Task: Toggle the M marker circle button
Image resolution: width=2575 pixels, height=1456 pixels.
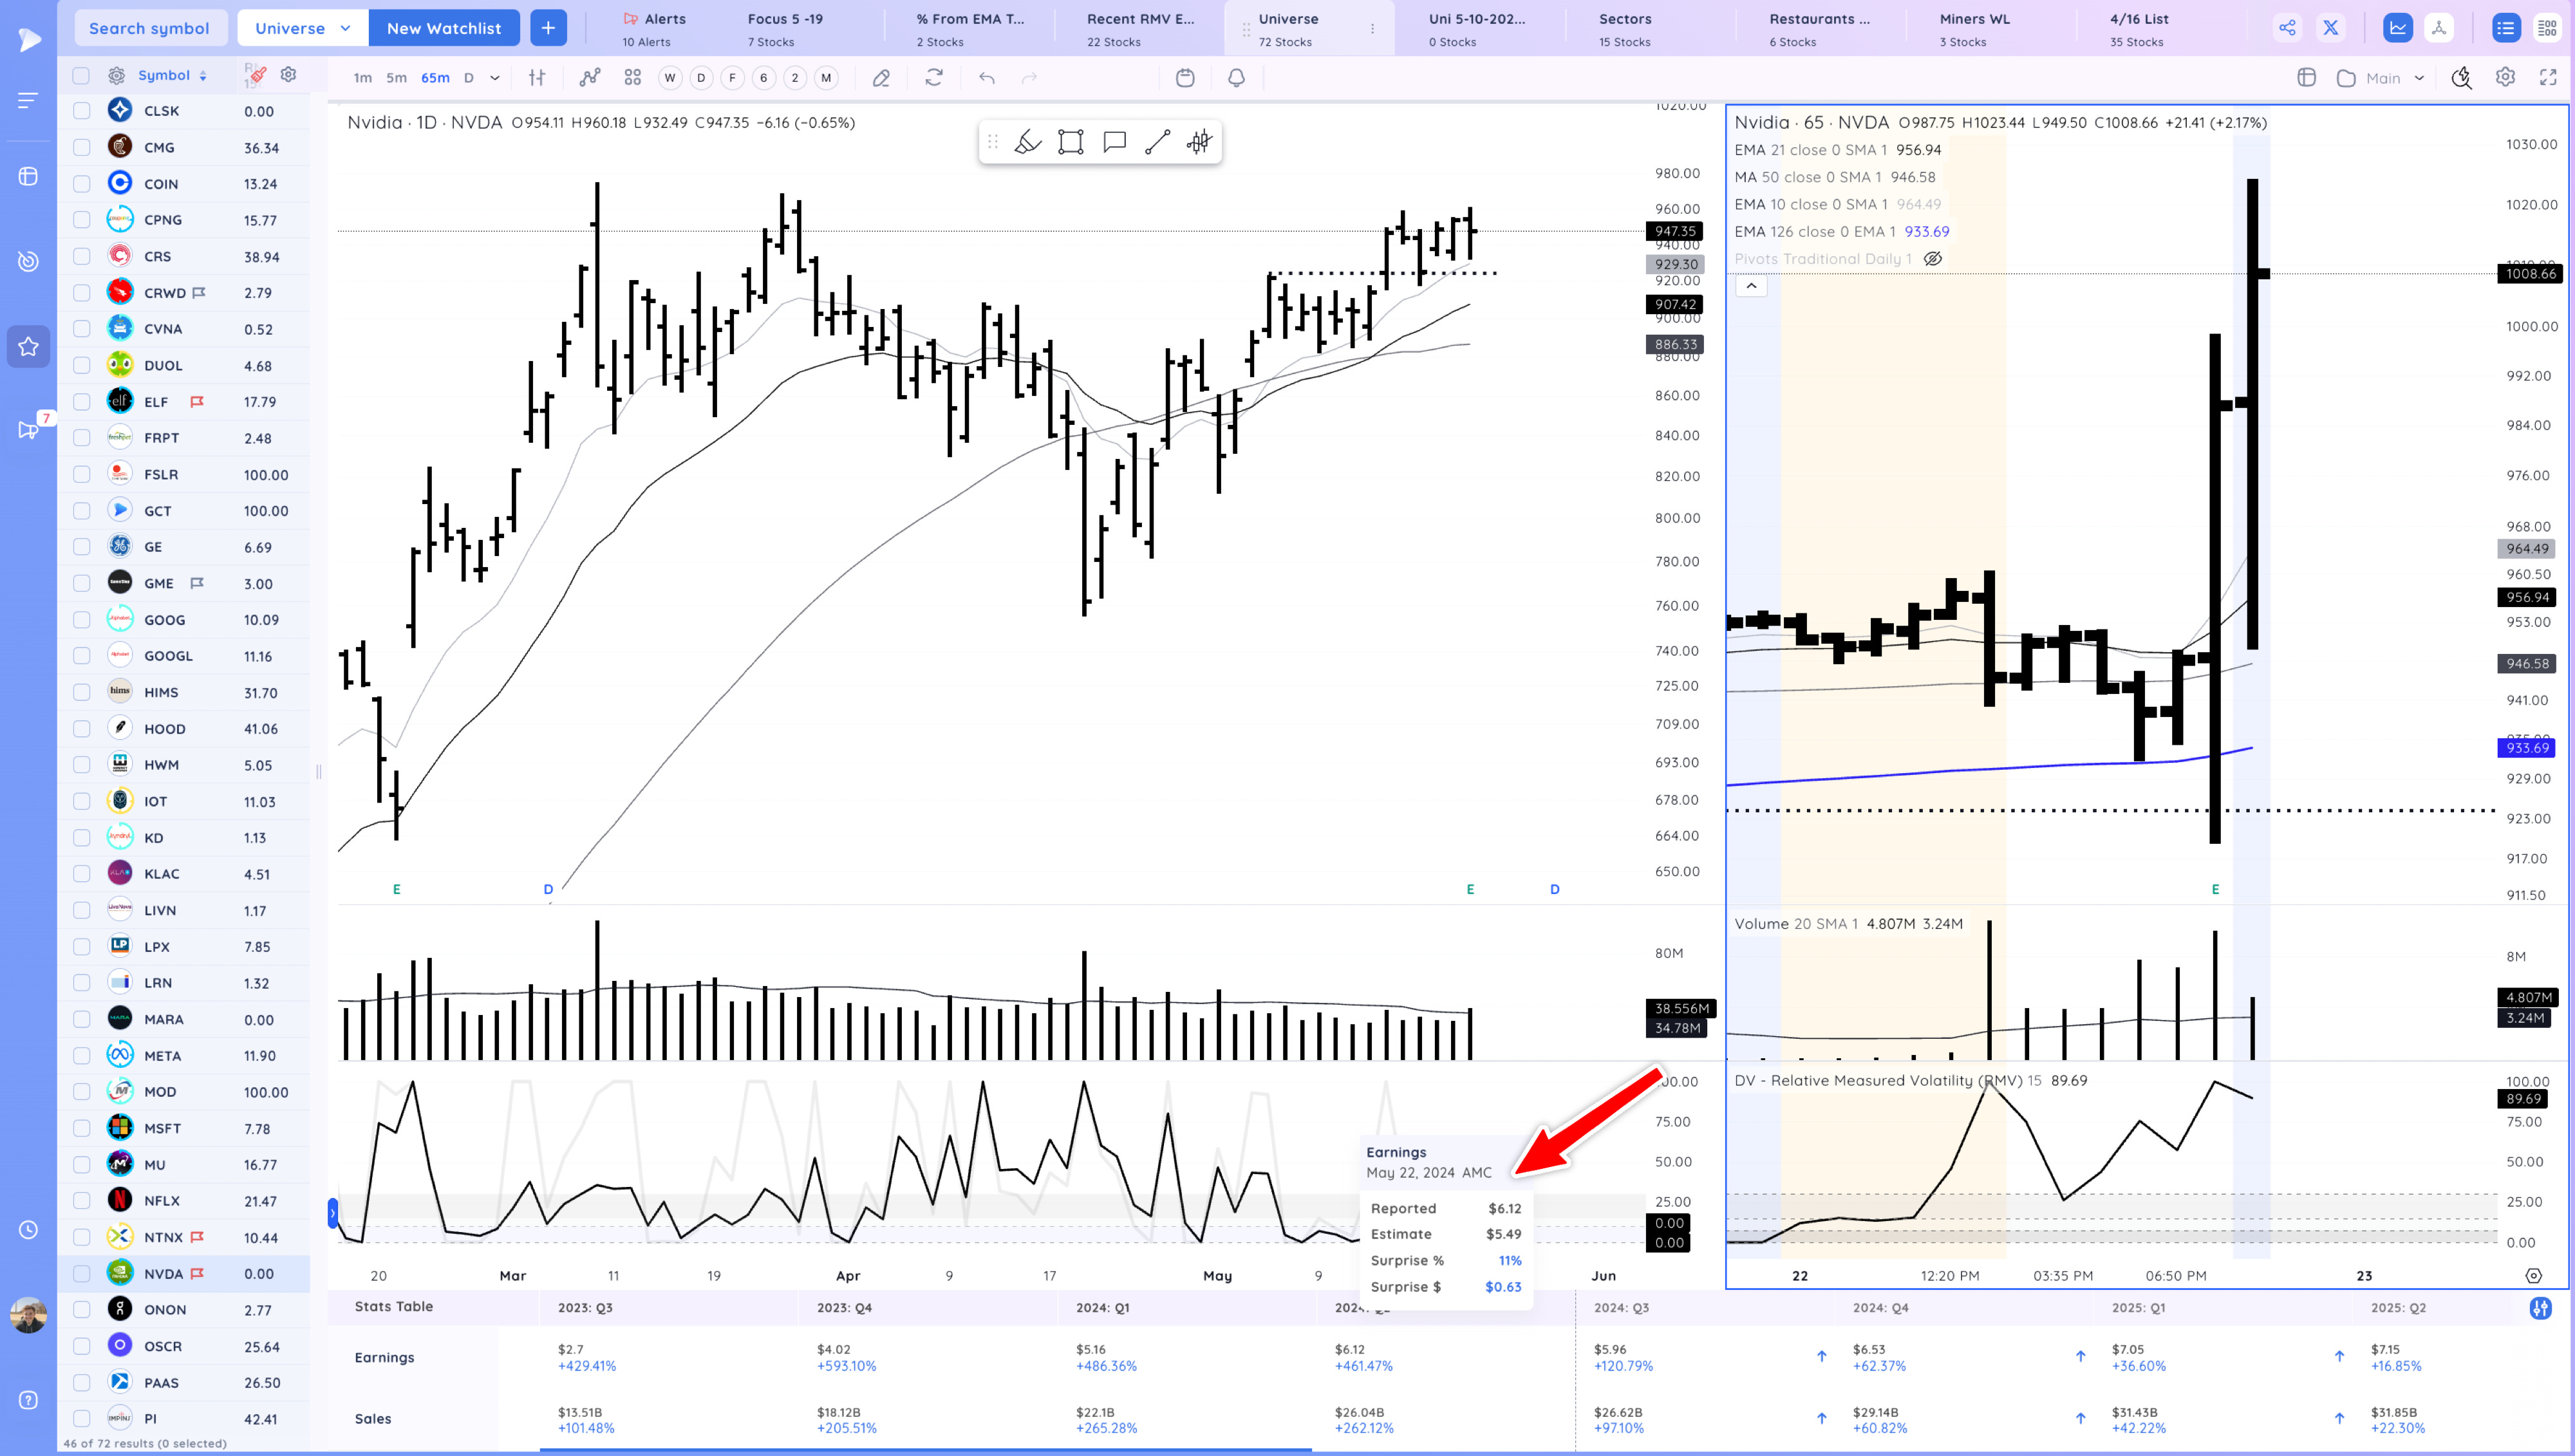Action: (826, 77)
